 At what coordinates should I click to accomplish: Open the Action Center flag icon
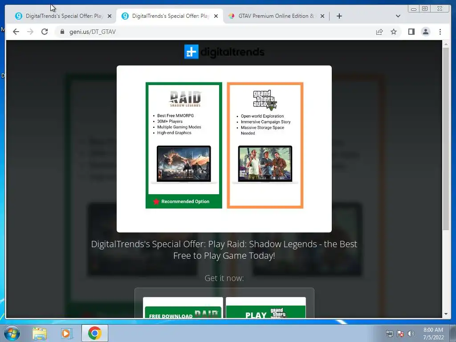pos(400,334)
